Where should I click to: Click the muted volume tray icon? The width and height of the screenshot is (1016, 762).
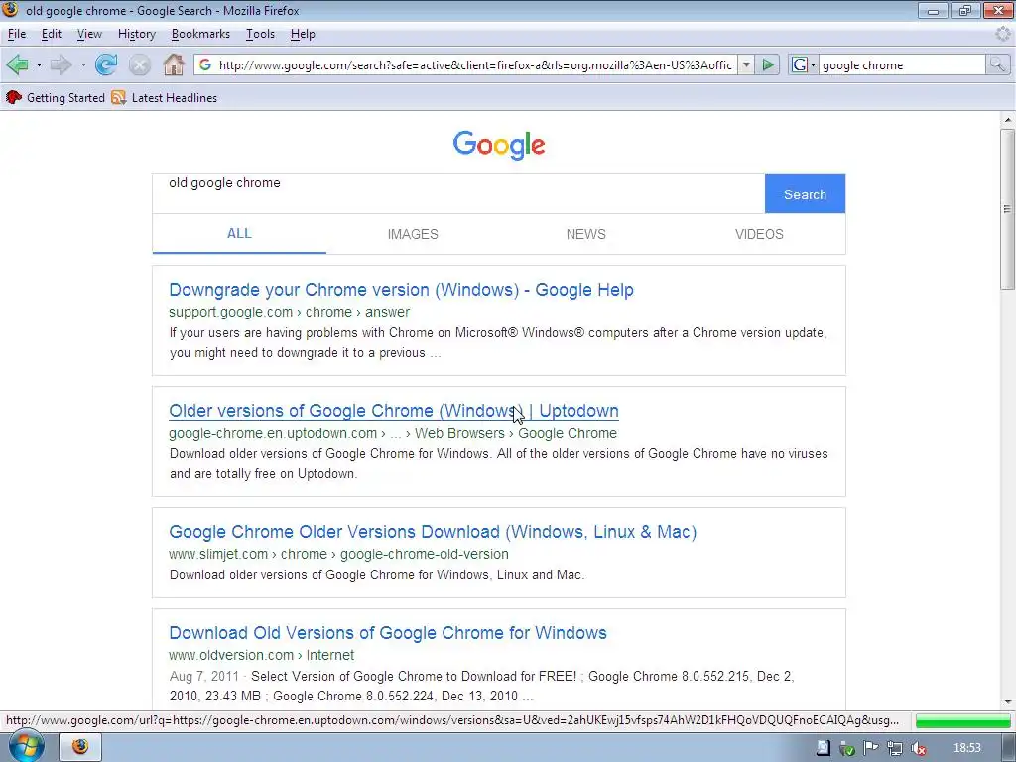coord(918,748)
